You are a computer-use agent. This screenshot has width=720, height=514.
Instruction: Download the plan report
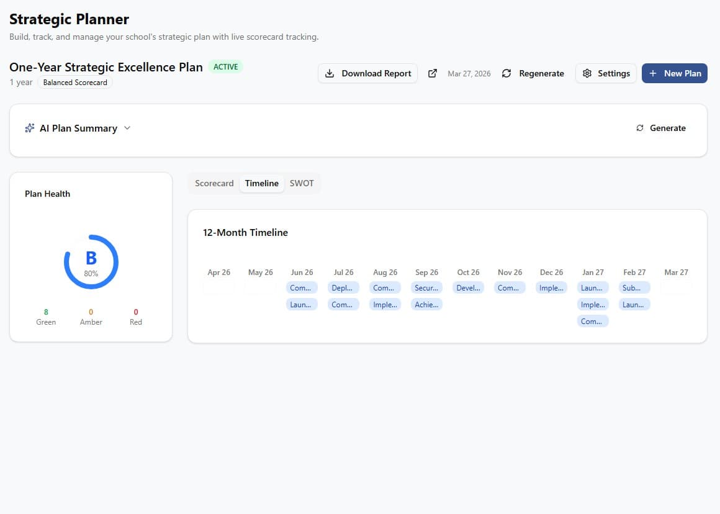pyautogui.click(x=368, y=73)
